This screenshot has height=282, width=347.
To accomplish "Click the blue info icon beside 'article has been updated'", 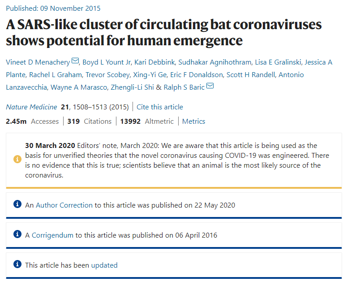I will [17, 264].
